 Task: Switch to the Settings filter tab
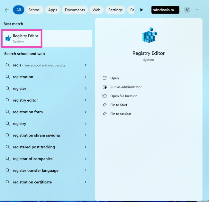point(115,10)
